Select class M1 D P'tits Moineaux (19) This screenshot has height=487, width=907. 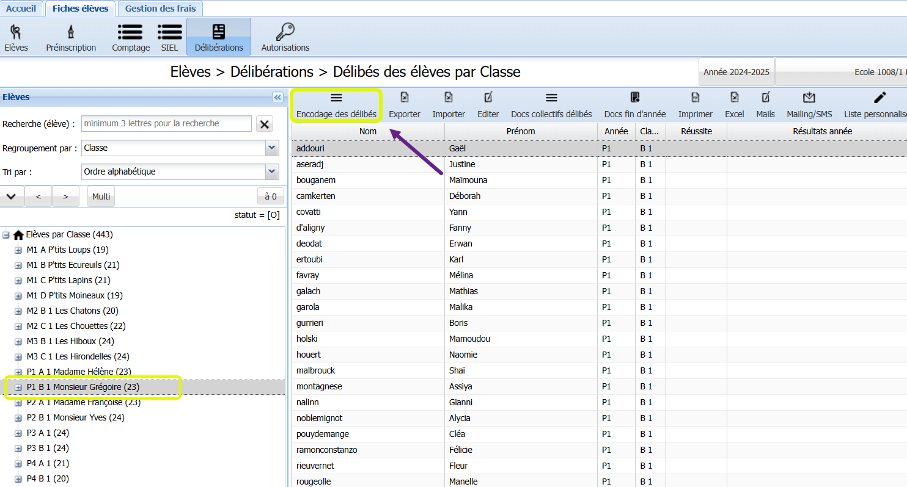click(75, 295)
